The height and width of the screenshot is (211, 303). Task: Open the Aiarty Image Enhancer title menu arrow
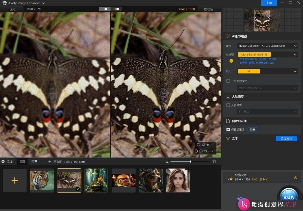(43, 3)
